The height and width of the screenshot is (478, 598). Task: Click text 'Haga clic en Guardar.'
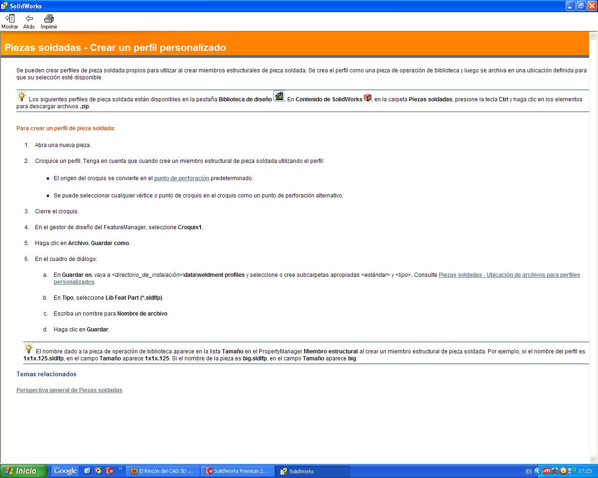pos(82,330)
